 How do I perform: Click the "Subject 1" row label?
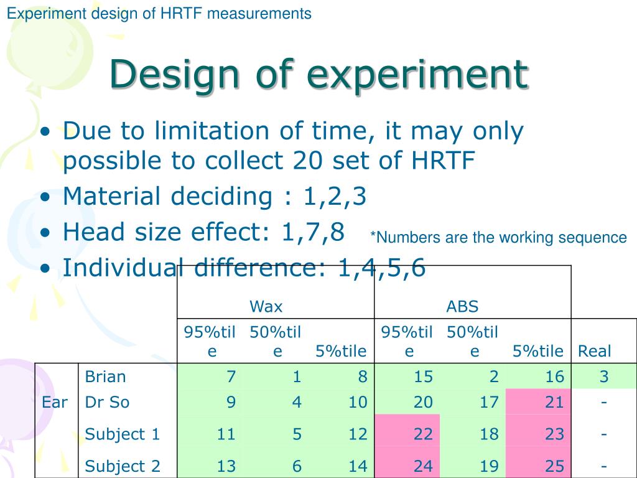point(123,434)
